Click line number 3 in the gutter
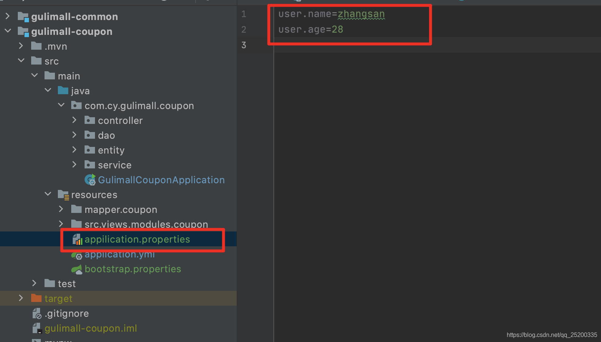Viewport: 601px width, 342px height. [244, 45]
